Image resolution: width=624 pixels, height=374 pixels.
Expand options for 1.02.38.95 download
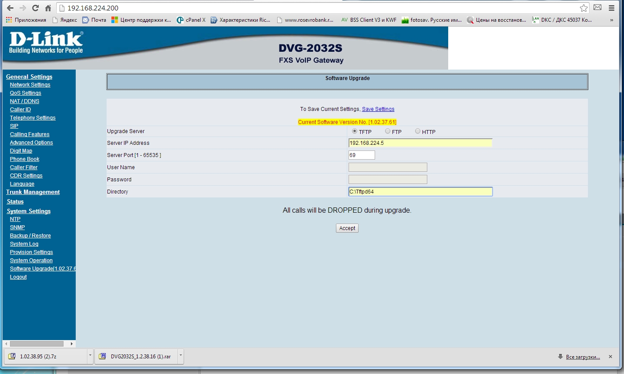tap(90, 356)
